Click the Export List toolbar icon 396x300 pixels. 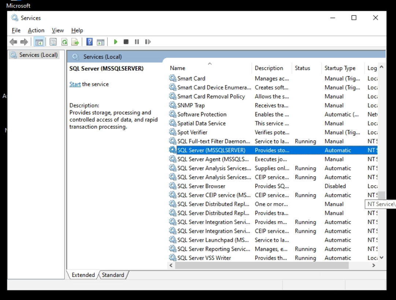(75, 42)
